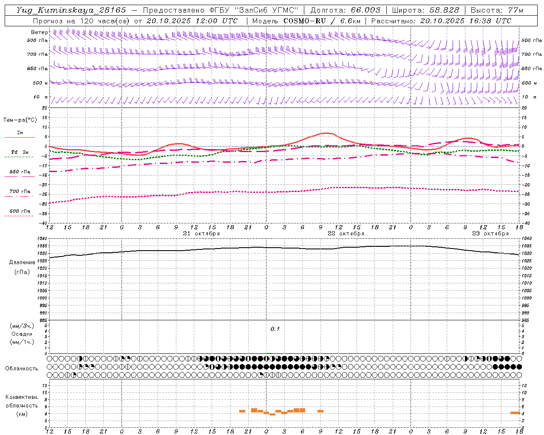This screenshot has height=435, width=544.
Task: Click the 0.1 precipitation value
Action: (275, 329)
